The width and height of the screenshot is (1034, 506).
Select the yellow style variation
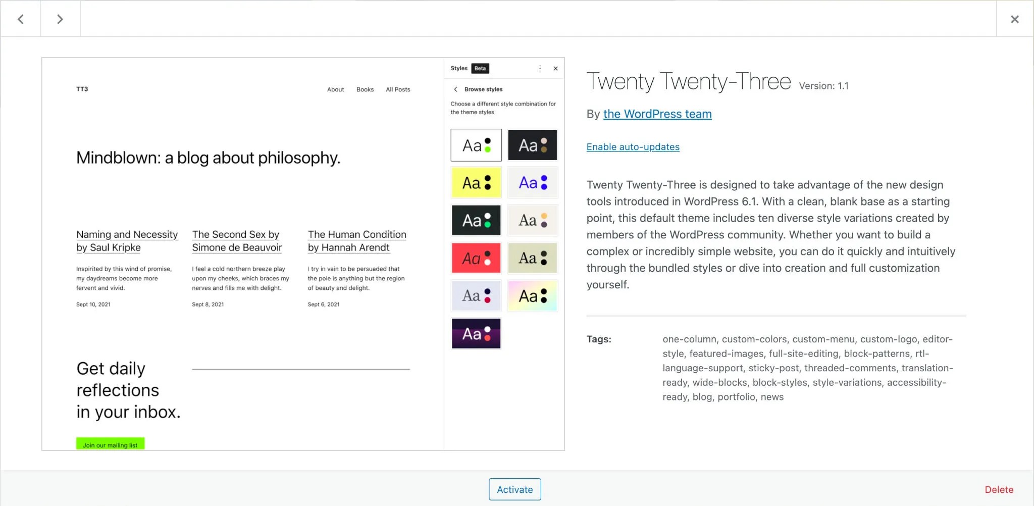point(475,182)
